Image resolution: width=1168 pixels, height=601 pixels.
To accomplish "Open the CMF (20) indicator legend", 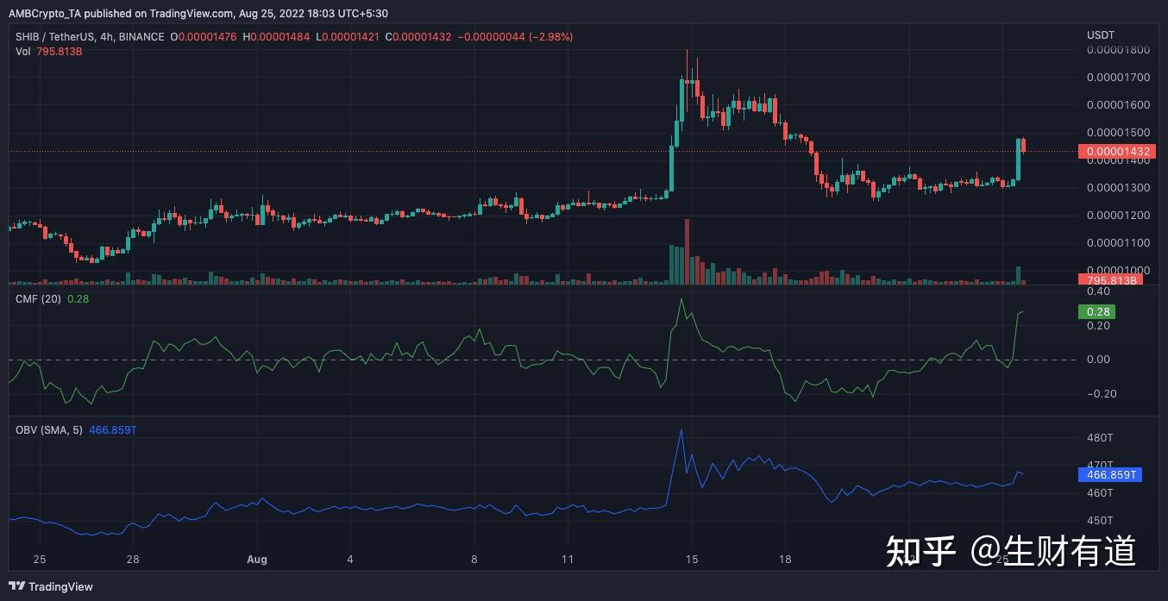I will point(38,298).
